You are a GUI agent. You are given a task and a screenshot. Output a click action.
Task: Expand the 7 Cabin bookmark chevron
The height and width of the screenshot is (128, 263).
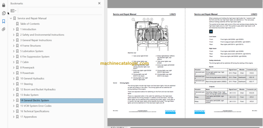pos(14,62)
